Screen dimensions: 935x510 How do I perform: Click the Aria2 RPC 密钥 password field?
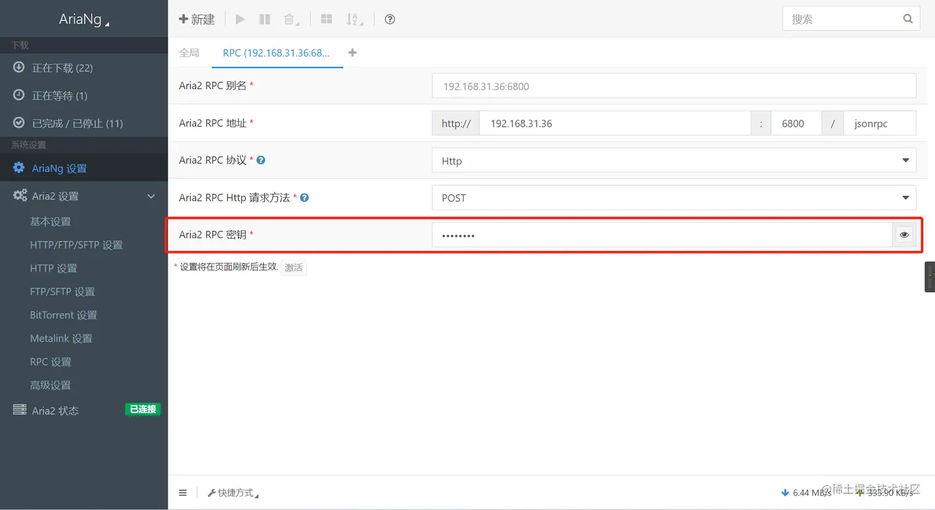[662, 235]
